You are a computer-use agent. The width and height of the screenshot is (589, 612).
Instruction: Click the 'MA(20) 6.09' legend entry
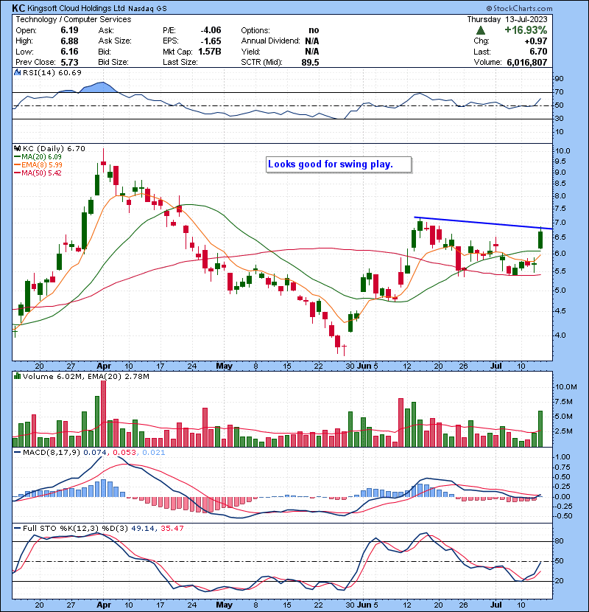[x=41, y=156]
